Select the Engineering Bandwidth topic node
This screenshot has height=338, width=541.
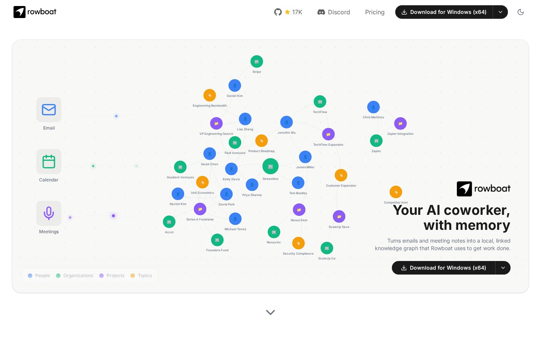click(x=210, y=95)
